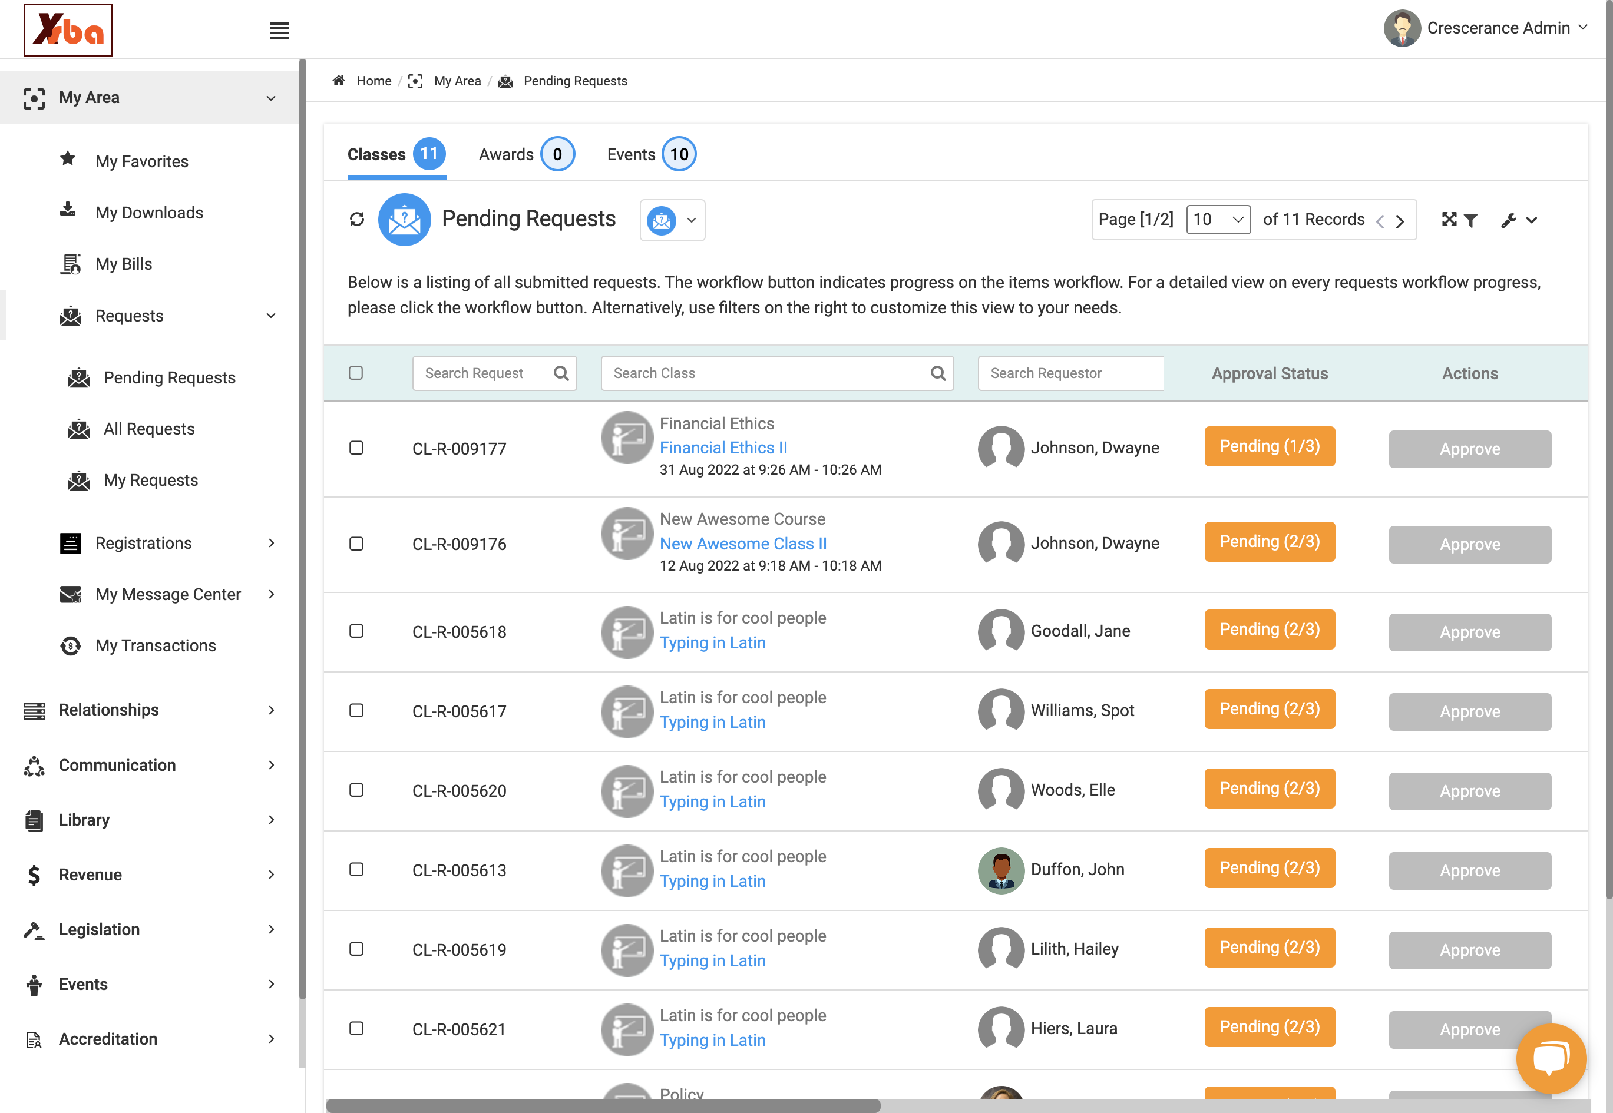Image resolution: width=1613 pixels, height=1113 pixels.
Task: Open All Requests in sidebar
Action: 148,429
